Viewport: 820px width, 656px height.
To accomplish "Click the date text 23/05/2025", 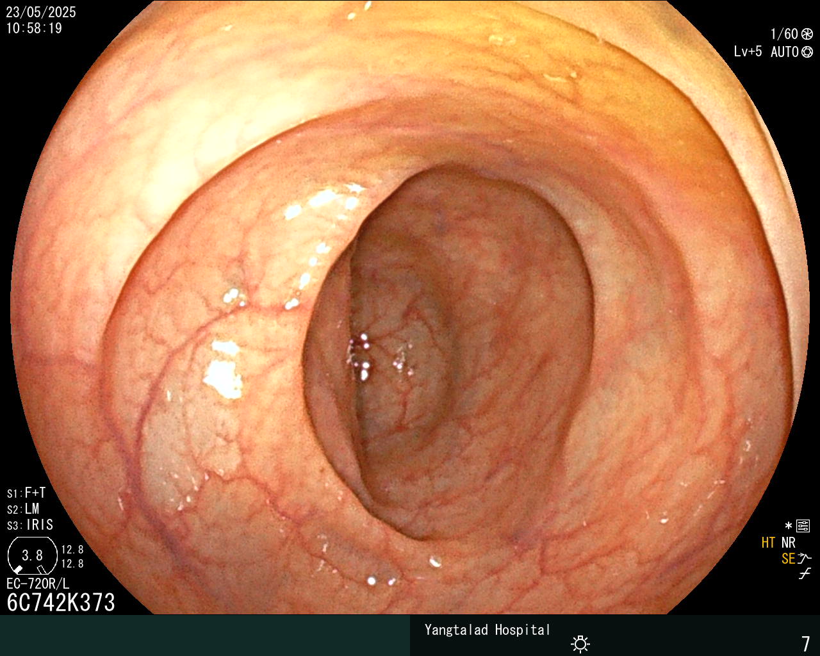I will pyautogui.click(x=41, y=12).
